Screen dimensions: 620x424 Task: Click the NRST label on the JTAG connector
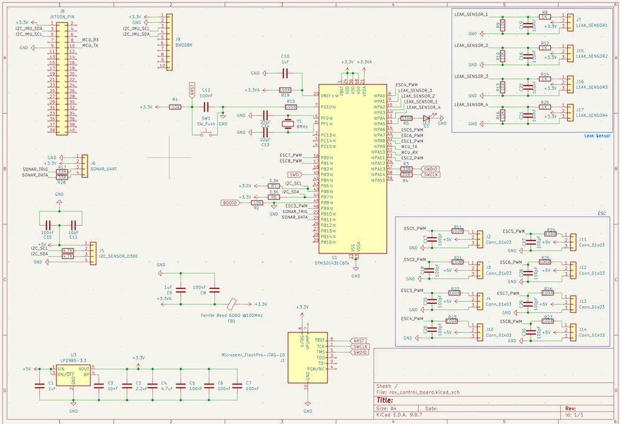click(x=358, y=341)
